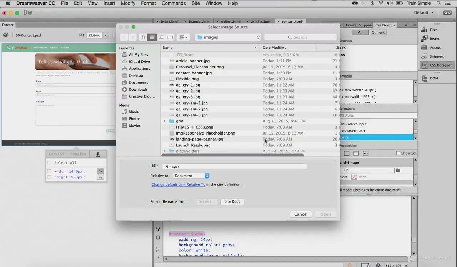This screenshot has width=457, height=267.
Task: Click the Dreamweaver sync settings icon
Action: click(x=447, y=12)
